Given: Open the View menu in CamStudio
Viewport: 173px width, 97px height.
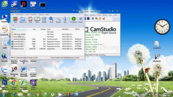Looking at the screenshot, I should (x=110, y=15).
